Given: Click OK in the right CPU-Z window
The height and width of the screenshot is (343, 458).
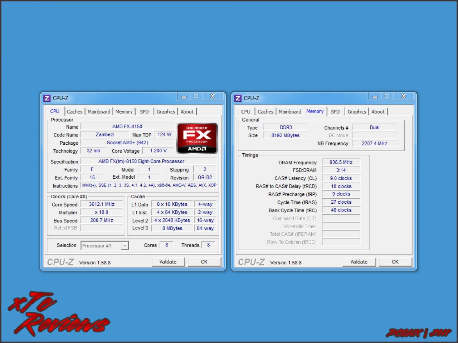Looking at the screenshot, I should tap(395, 262).
